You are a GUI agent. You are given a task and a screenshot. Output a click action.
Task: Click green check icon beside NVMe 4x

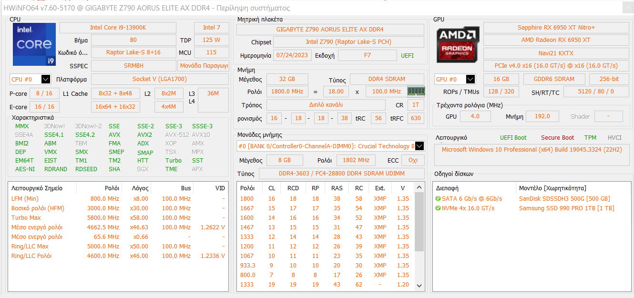point(438,208)
